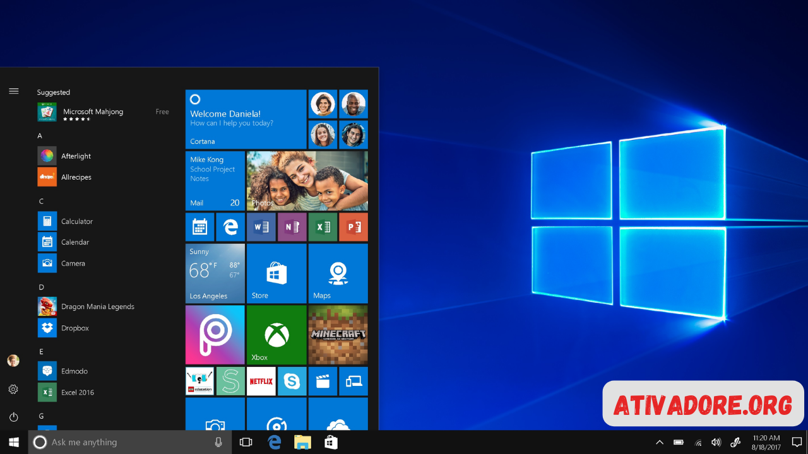Open the OneDrive cloud tile
Screen dimensions: 808x454
tap(338, 414)
